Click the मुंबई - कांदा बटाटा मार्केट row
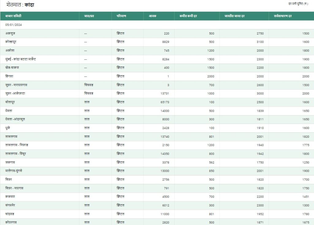 (x=21, y=59)
